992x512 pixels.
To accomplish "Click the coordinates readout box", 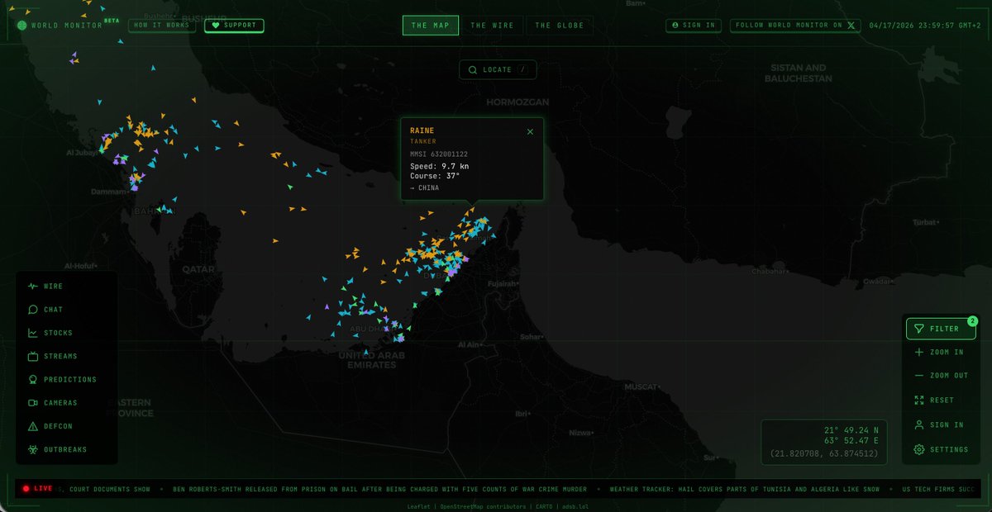I will click(x=823, y=443).
